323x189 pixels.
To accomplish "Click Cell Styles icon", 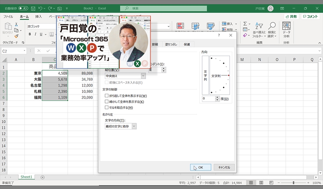I will tap(210, 26).
